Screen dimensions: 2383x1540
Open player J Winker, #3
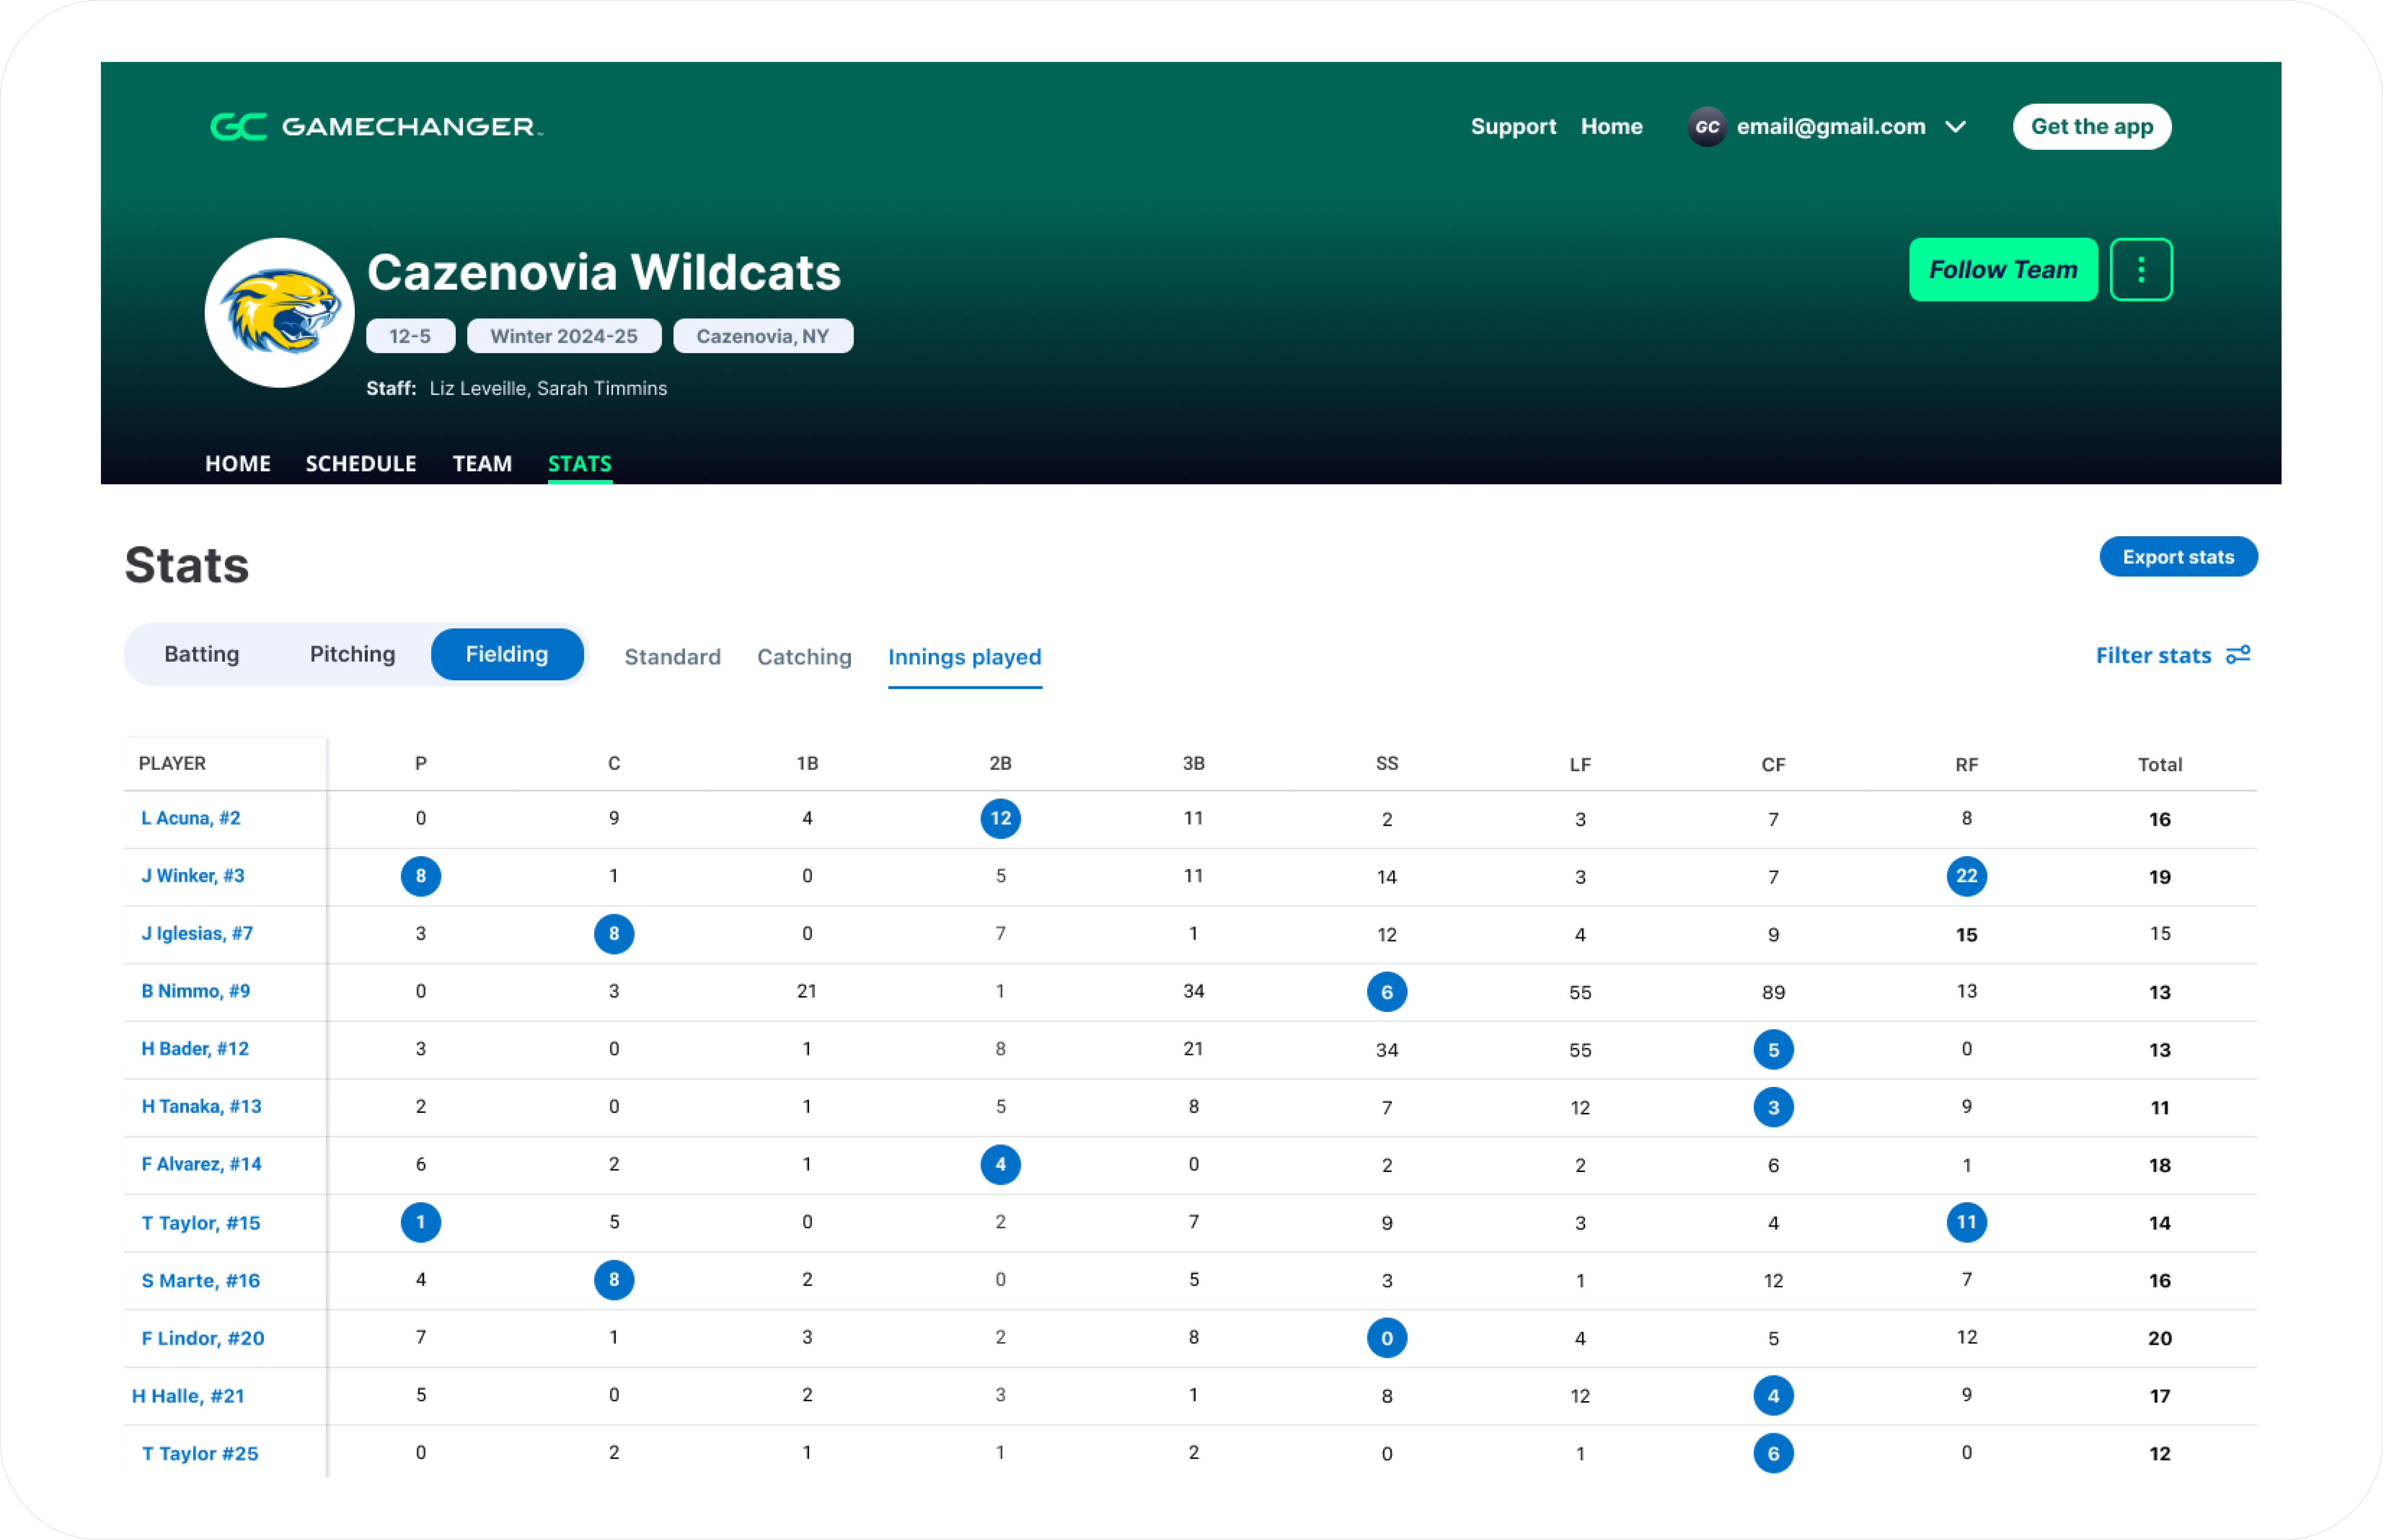(x=193, y=876)
